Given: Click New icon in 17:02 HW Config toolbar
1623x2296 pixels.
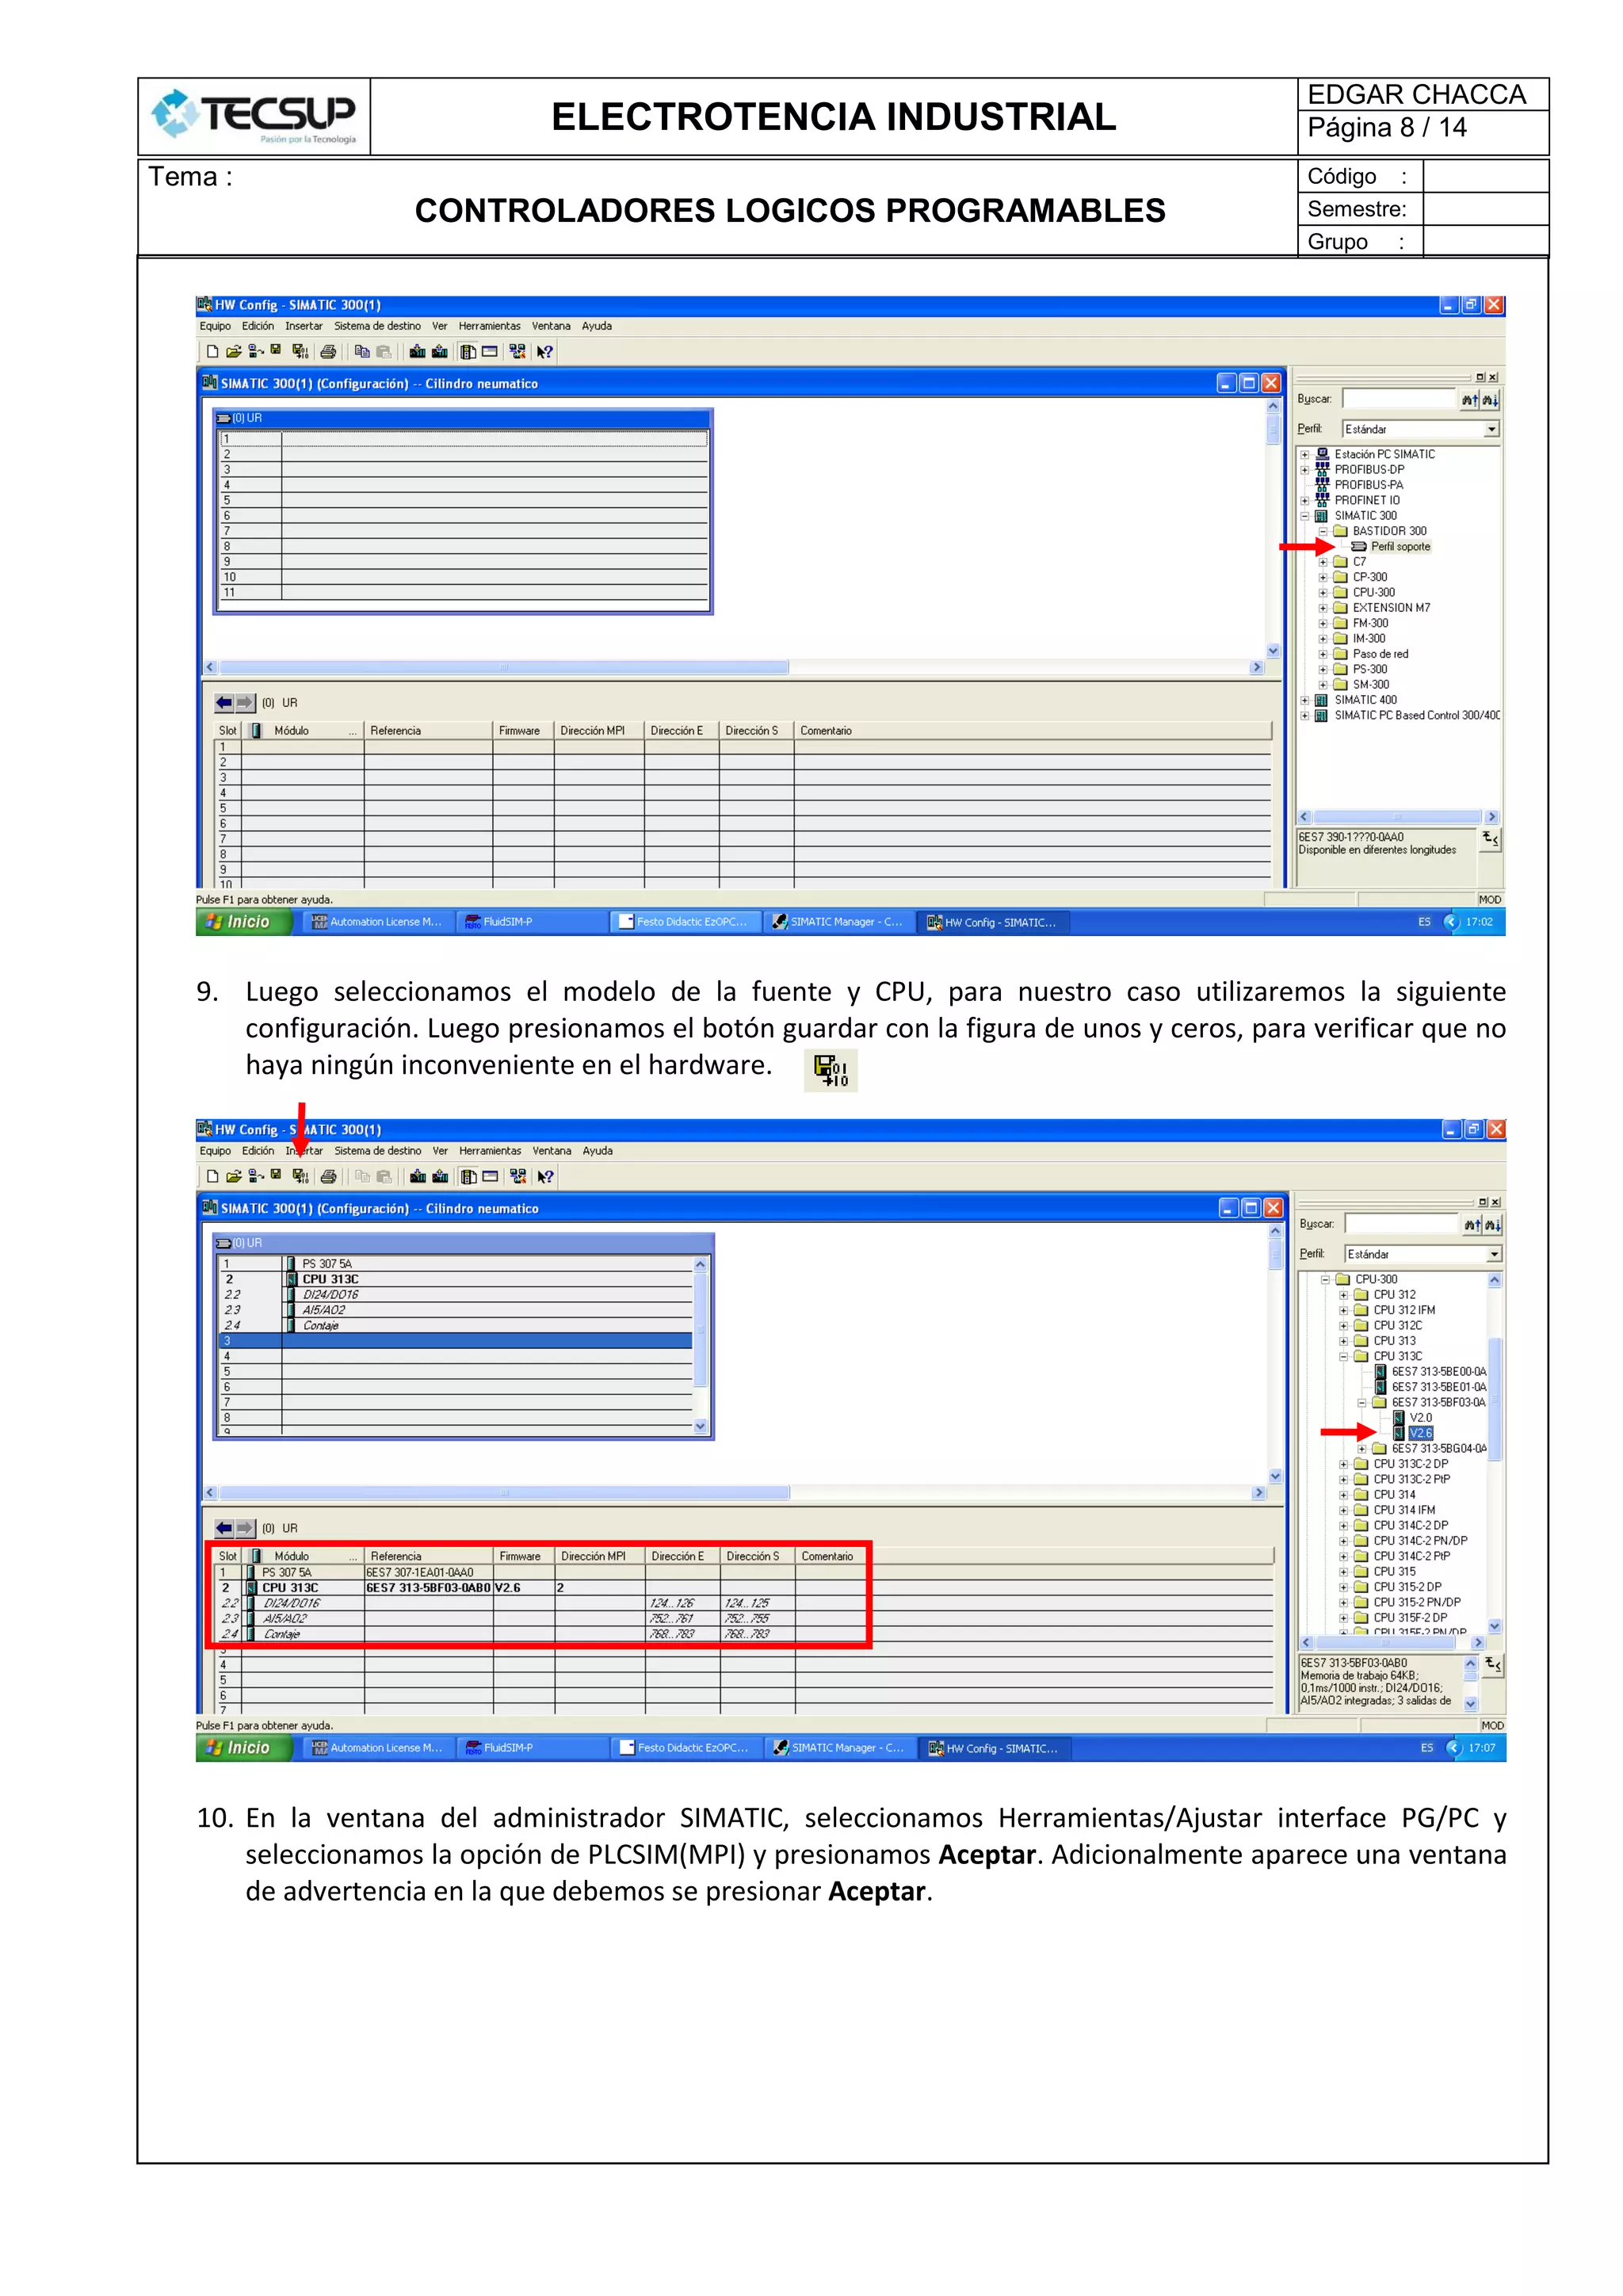Looking at the screenshot, I should coord(212,351).
